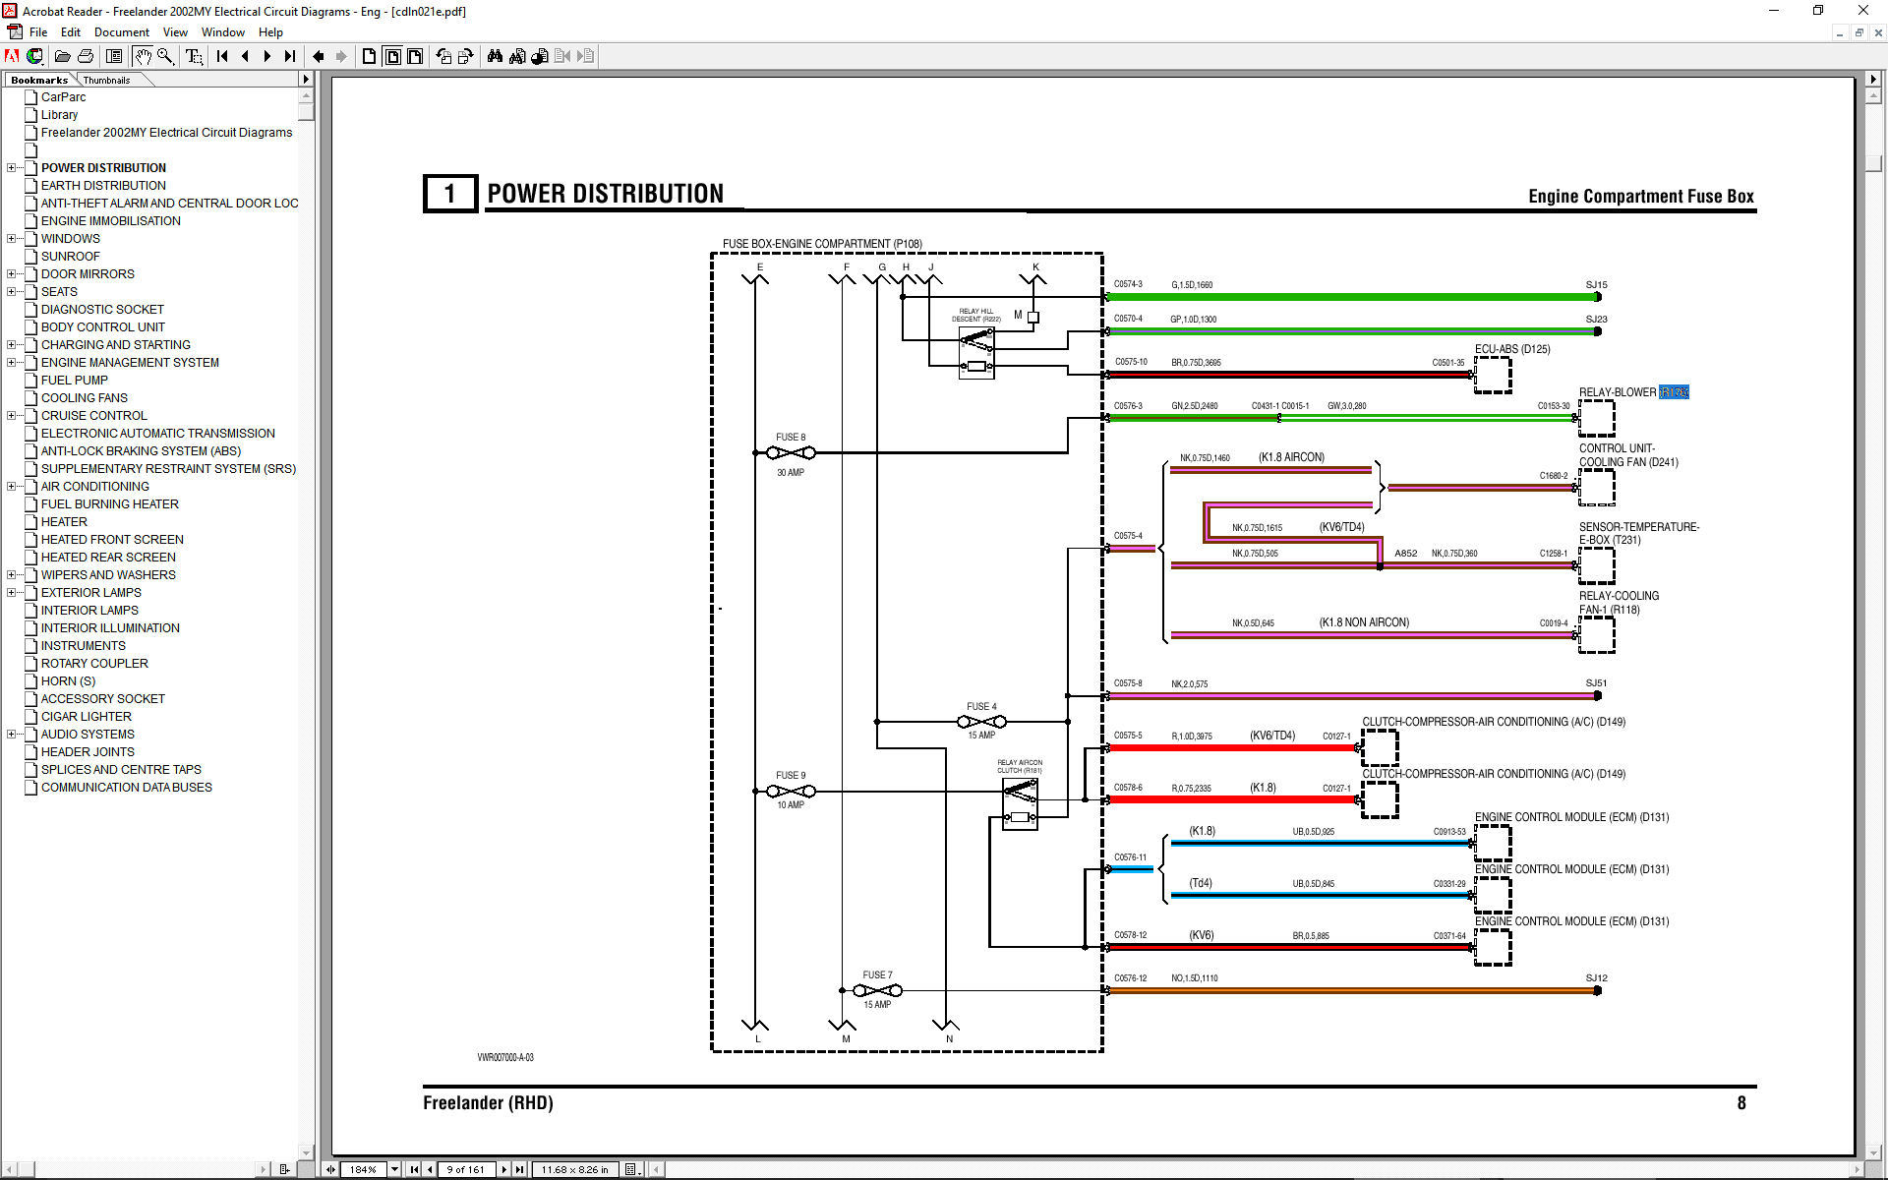
Task: Open the Edit menu
Action: (x=71, y=32)
